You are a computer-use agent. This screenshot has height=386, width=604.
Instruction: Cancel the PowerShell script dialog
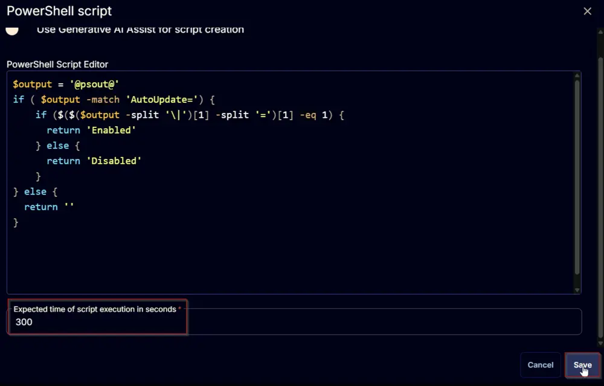pyautogui.click(x=541, y=365)
